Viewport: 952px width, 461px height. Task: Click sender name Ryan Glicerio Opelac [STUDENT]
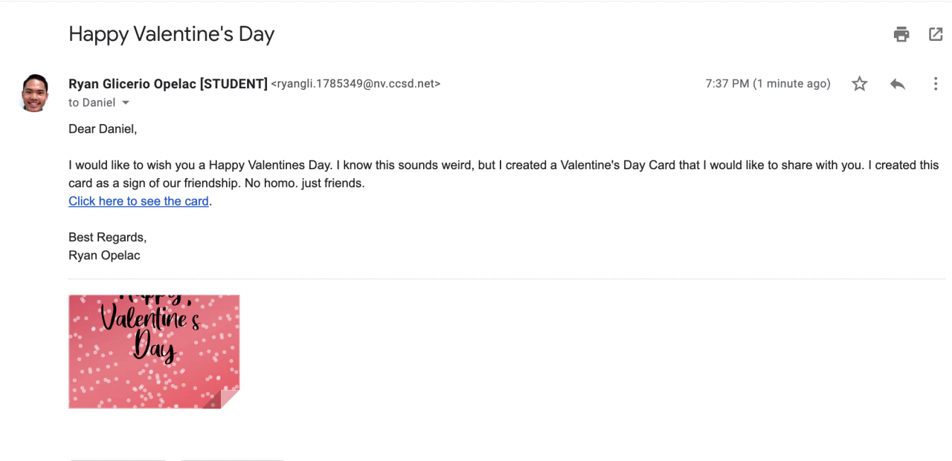click(x=168, y=84)
